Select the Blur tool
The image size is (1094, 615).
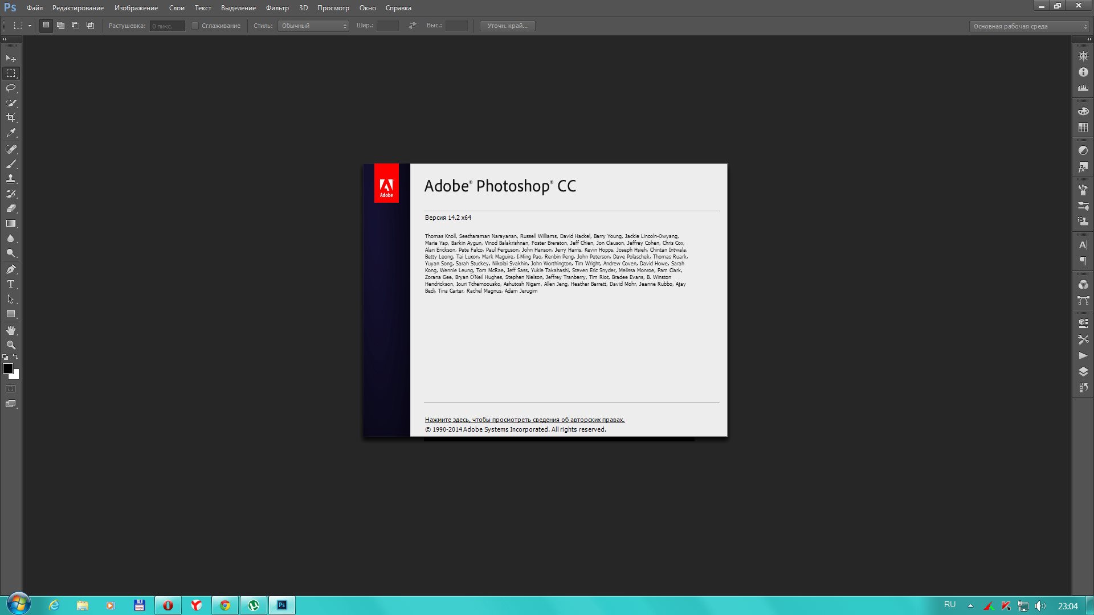(x=11, y=238)
